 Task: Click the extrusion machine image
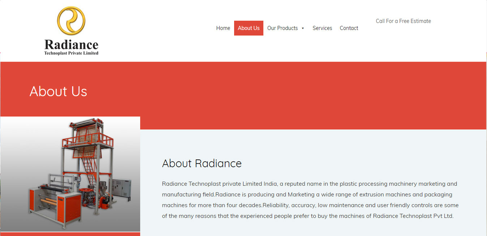coord(70,174)
